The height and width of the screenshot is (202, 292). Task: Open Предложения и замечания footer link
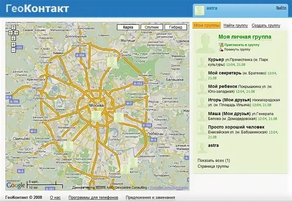point(150,197)
